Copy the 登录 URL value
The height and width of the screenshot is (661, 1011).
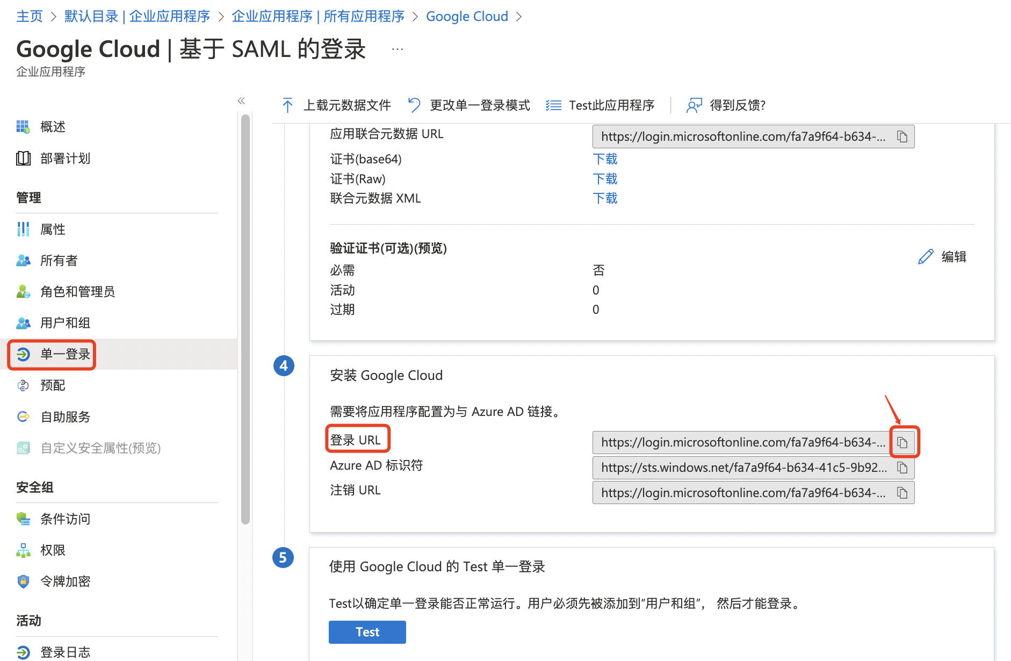click(902, 442)
